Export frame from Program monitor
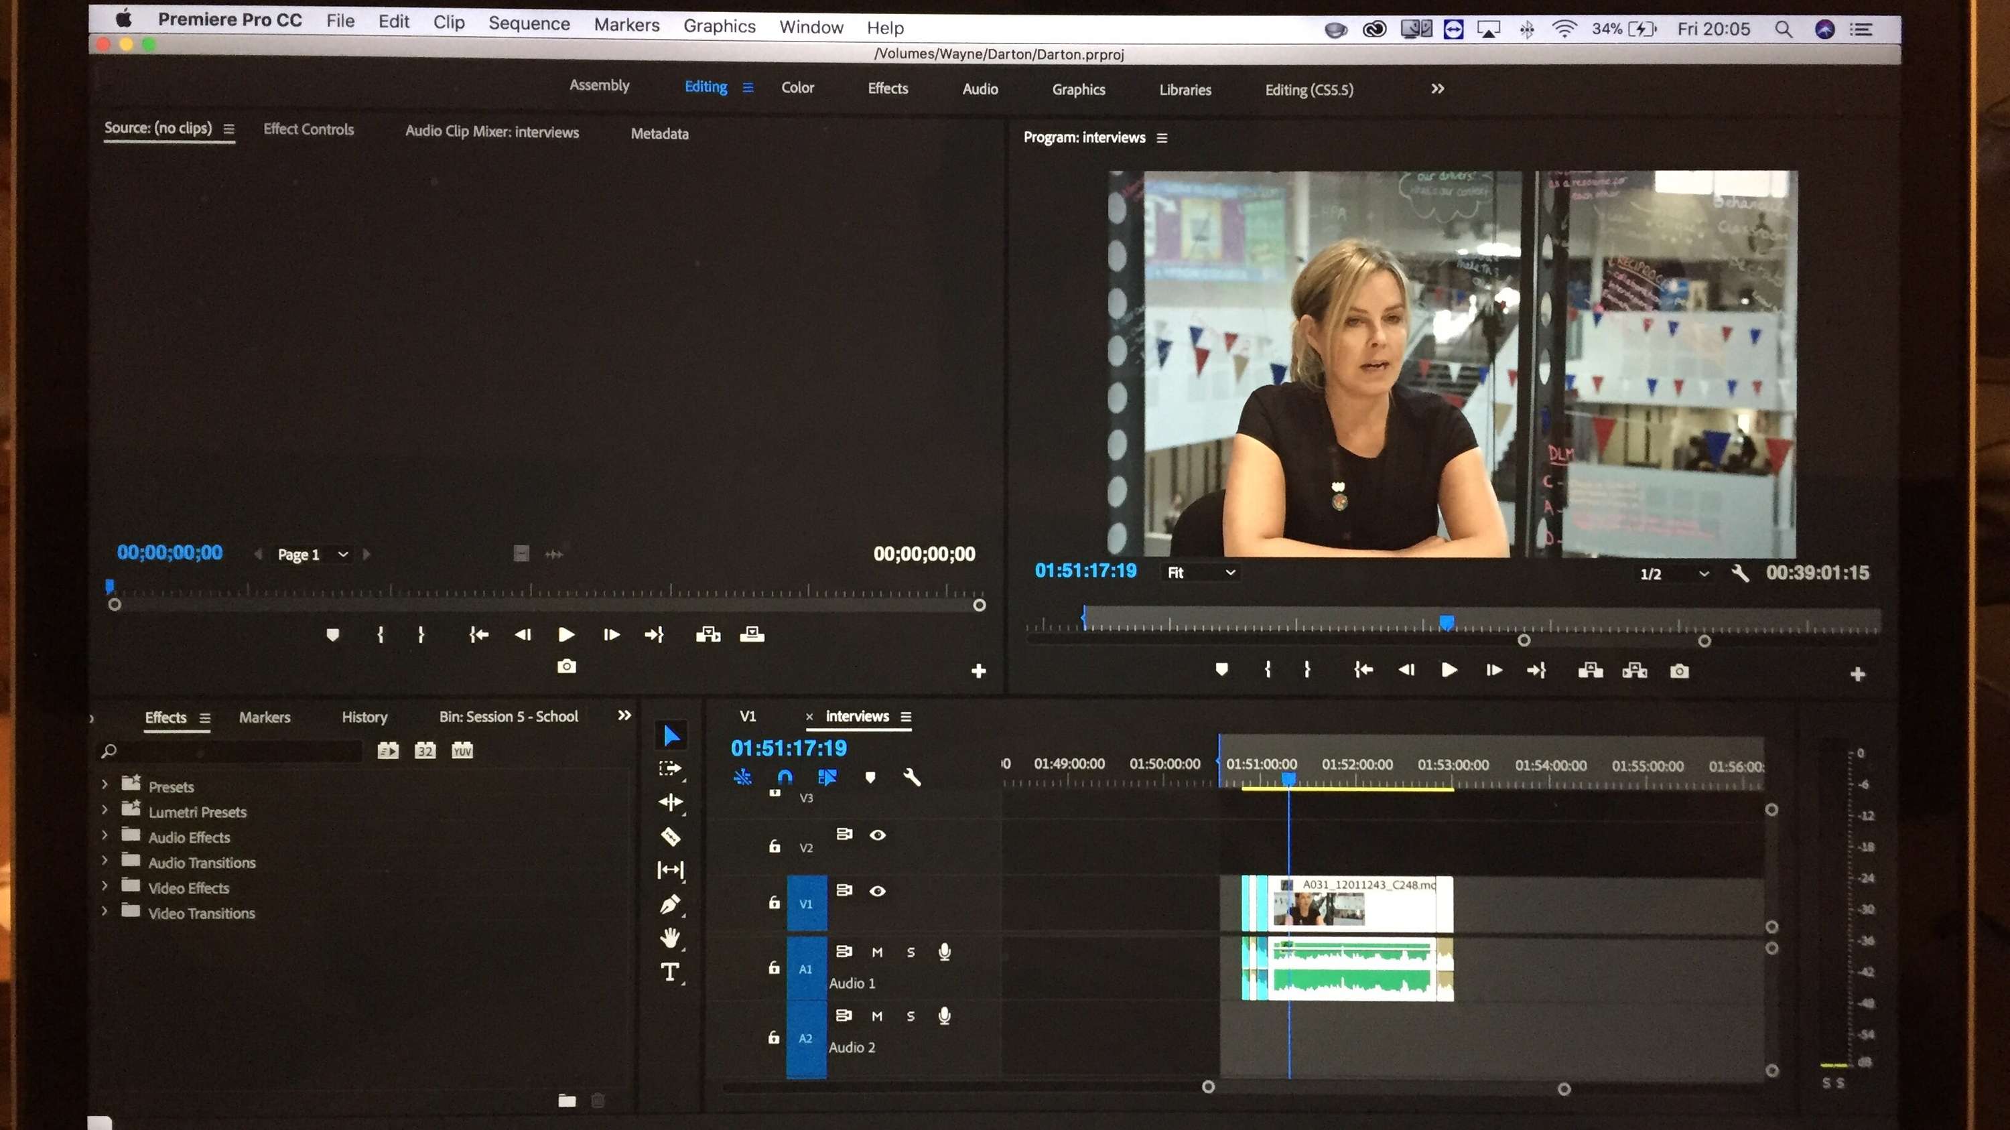 [x=1679, y=670]
